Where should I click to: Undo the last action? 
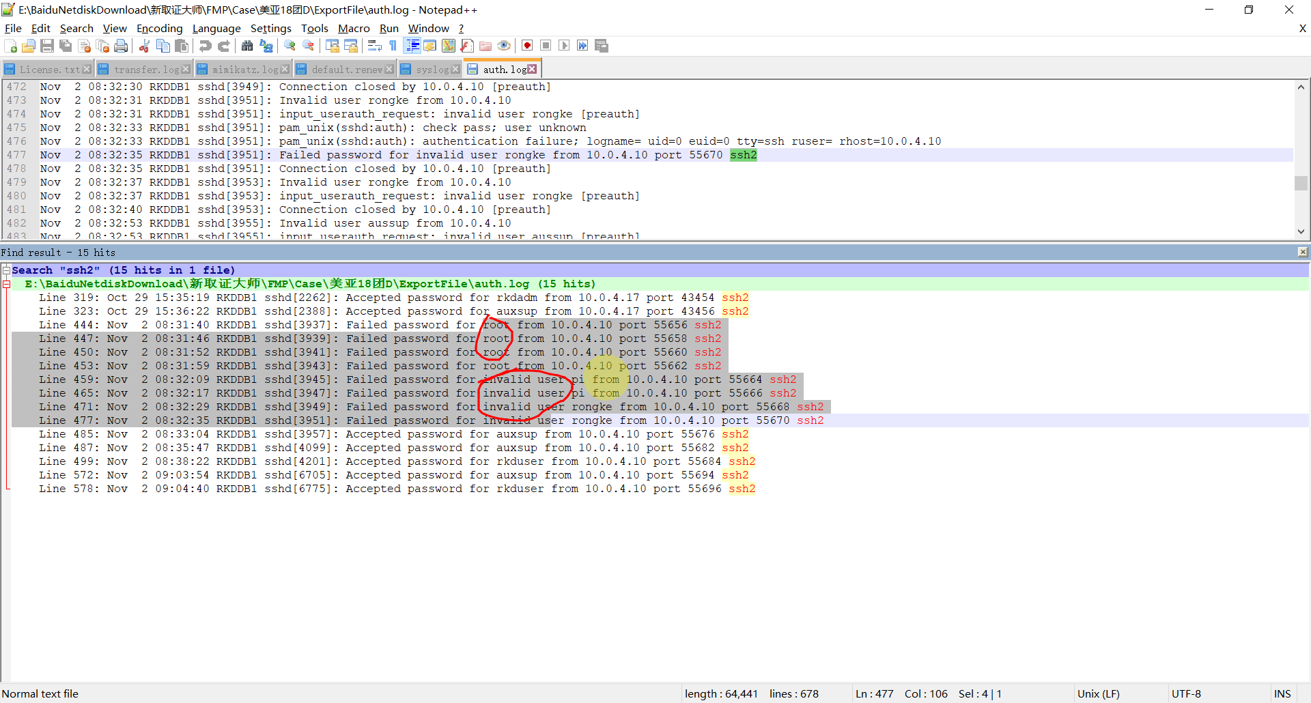point(205,46)
